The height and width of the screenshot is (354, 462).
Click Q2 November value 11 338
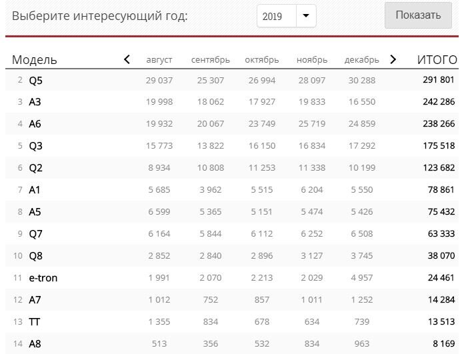pos(312,168)
